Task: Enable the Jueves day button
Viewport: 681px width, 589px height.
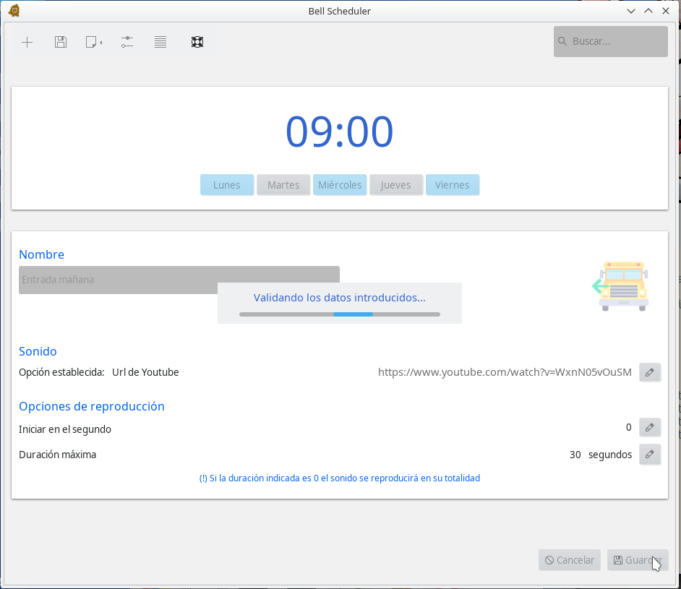Action: coord(396,185)
